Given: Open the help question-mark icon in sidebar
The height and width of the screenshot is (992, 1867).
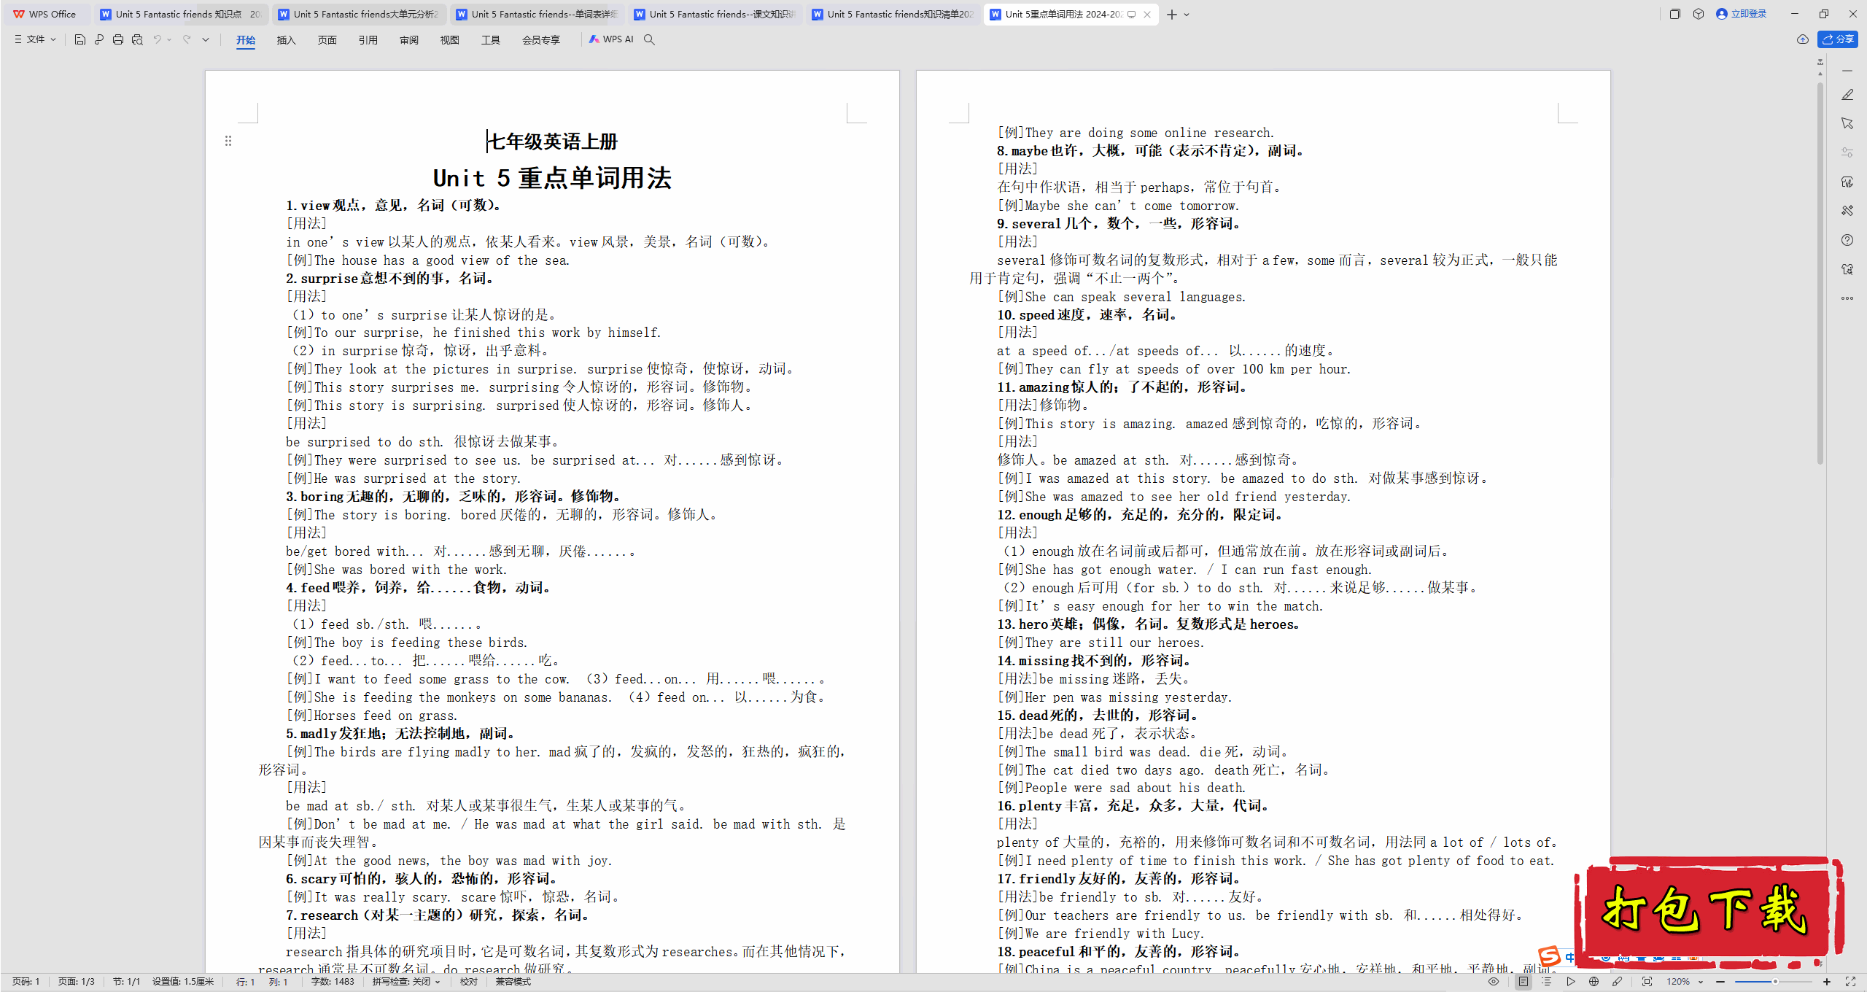Looking at the screenshot, I should click(1847, 240).
